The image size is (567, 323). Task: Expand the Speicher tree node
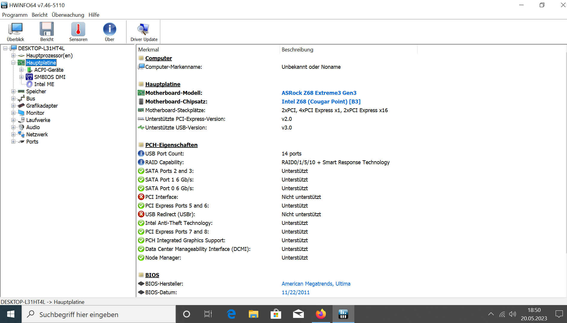[13, 92]
